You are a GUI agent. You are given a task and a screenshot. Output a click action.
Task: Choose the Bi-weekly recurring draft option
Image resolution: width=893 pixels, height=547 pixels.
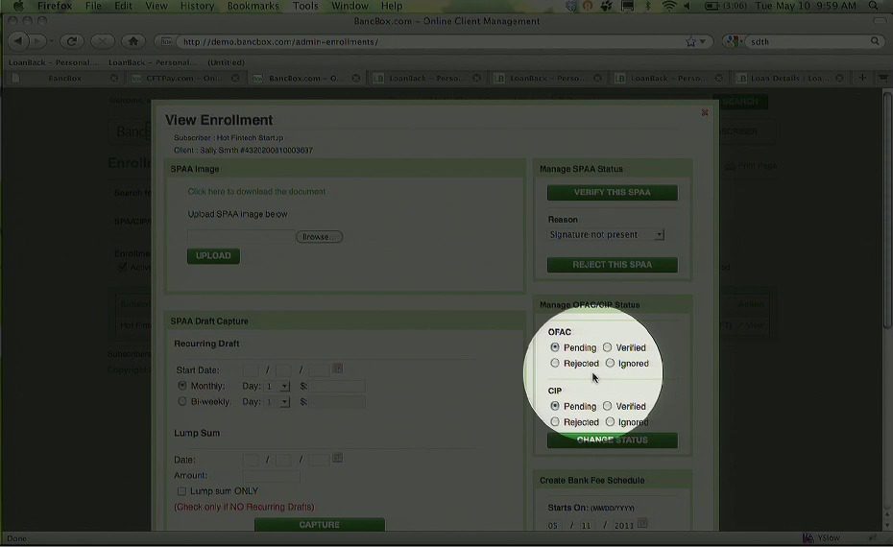(182, 401)
